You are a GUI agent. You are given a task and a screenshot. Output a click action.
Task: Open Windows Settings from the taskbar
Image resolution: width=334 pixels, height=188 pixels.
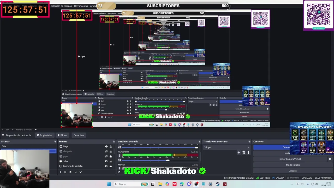point(210,184)
